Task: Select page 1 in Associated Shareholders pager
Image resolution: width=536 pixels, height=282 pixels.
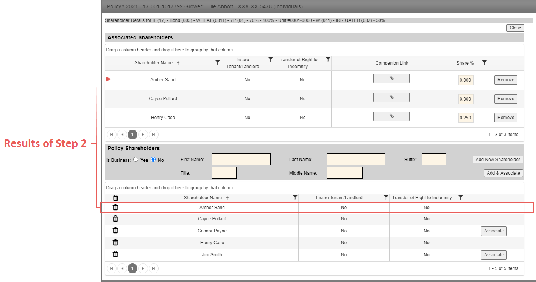Action: click(132, 134)
